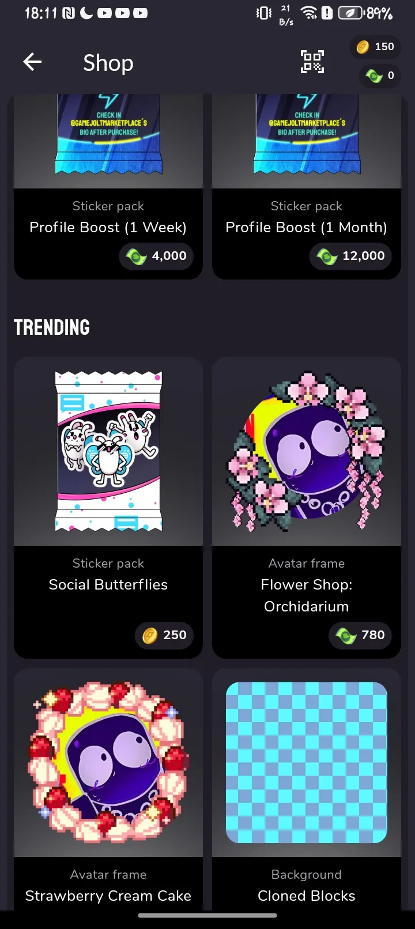Tap the Cloned Blocks label
This screenshot has height=929, width=415.
pyautogui.click(x=307, y=896)
